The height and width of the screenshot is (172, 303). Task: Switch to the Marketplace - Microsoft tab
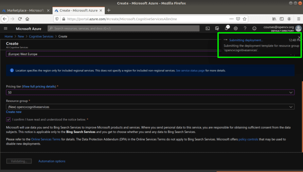(x=26, y=10)
